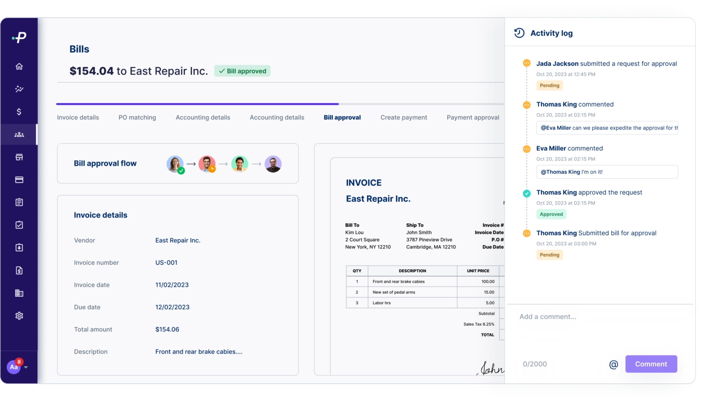717x401 pixels.
Task: Click the dollar sign payments icon
Action: click(x=19, y=112)
